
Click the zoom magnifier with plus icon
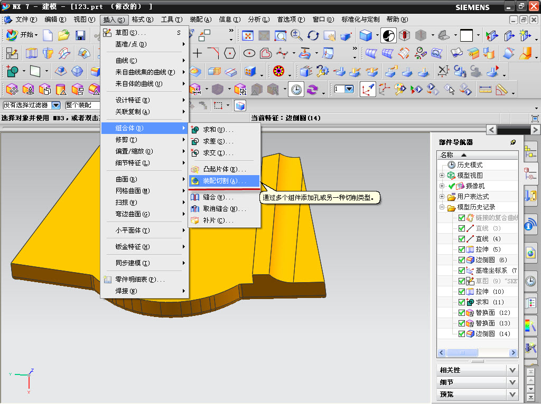click(x=296, y=35)
